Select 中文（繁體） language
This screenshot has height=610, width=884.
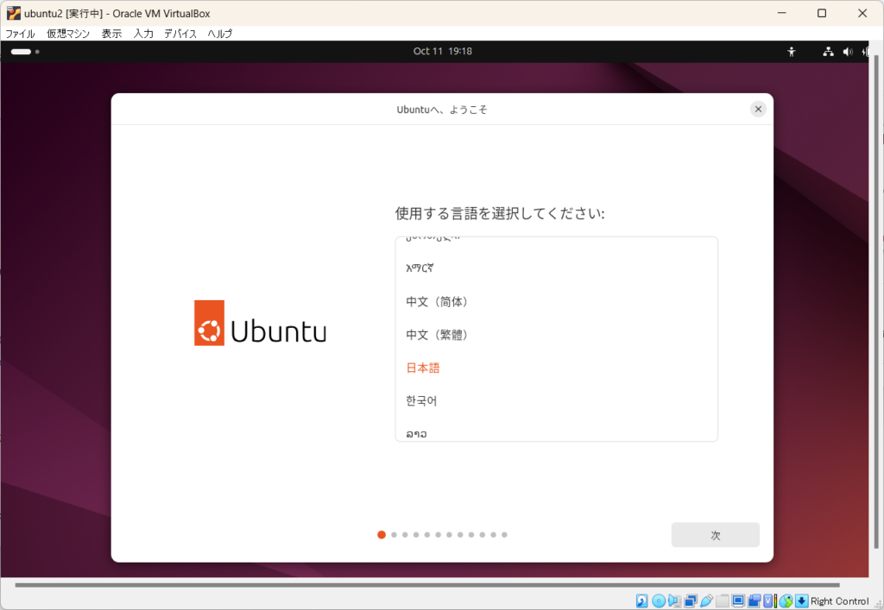557,335
